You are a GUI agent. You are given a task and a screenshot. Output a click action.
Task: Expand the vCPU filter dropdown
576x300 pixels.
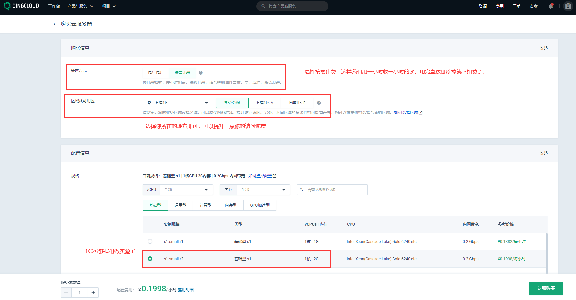point(186,190)
